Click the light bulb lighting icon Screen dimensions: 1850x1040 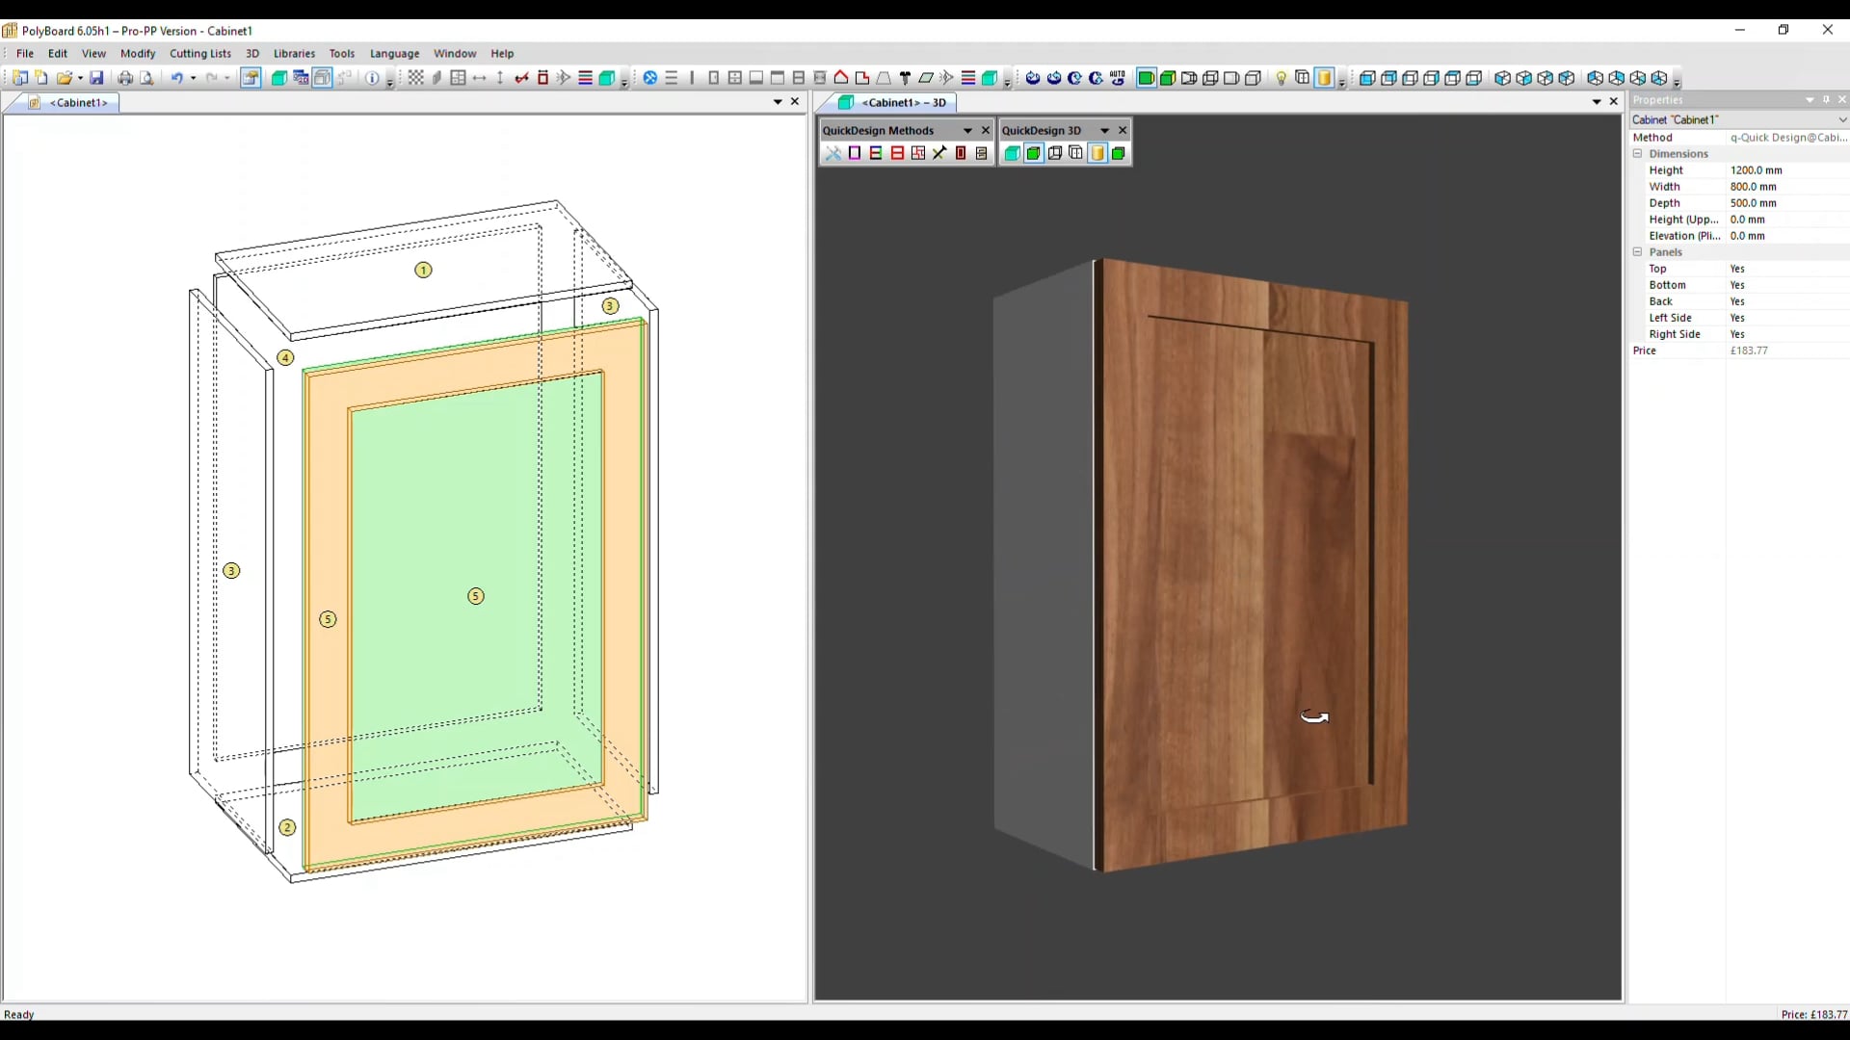(1282, 78)
